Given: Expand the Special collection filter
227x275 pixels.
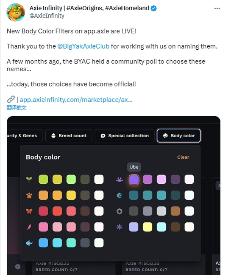Looking at the screenshot, I should click(x=125, y=135).
